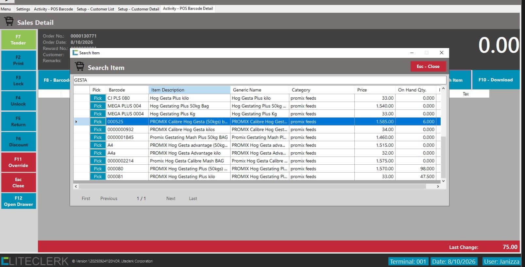Click the 98.000 on hand quantity cell
The width and height of the screenshot is (525, 267).
coord(416,169)
